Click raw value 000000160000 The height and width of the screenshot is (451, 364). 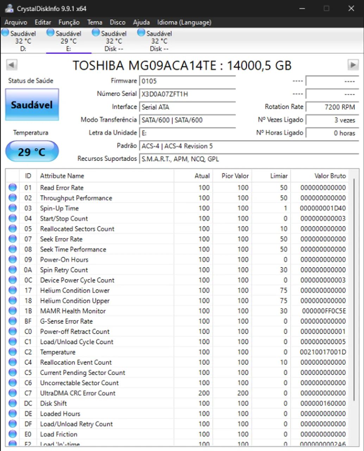point(323,403)
